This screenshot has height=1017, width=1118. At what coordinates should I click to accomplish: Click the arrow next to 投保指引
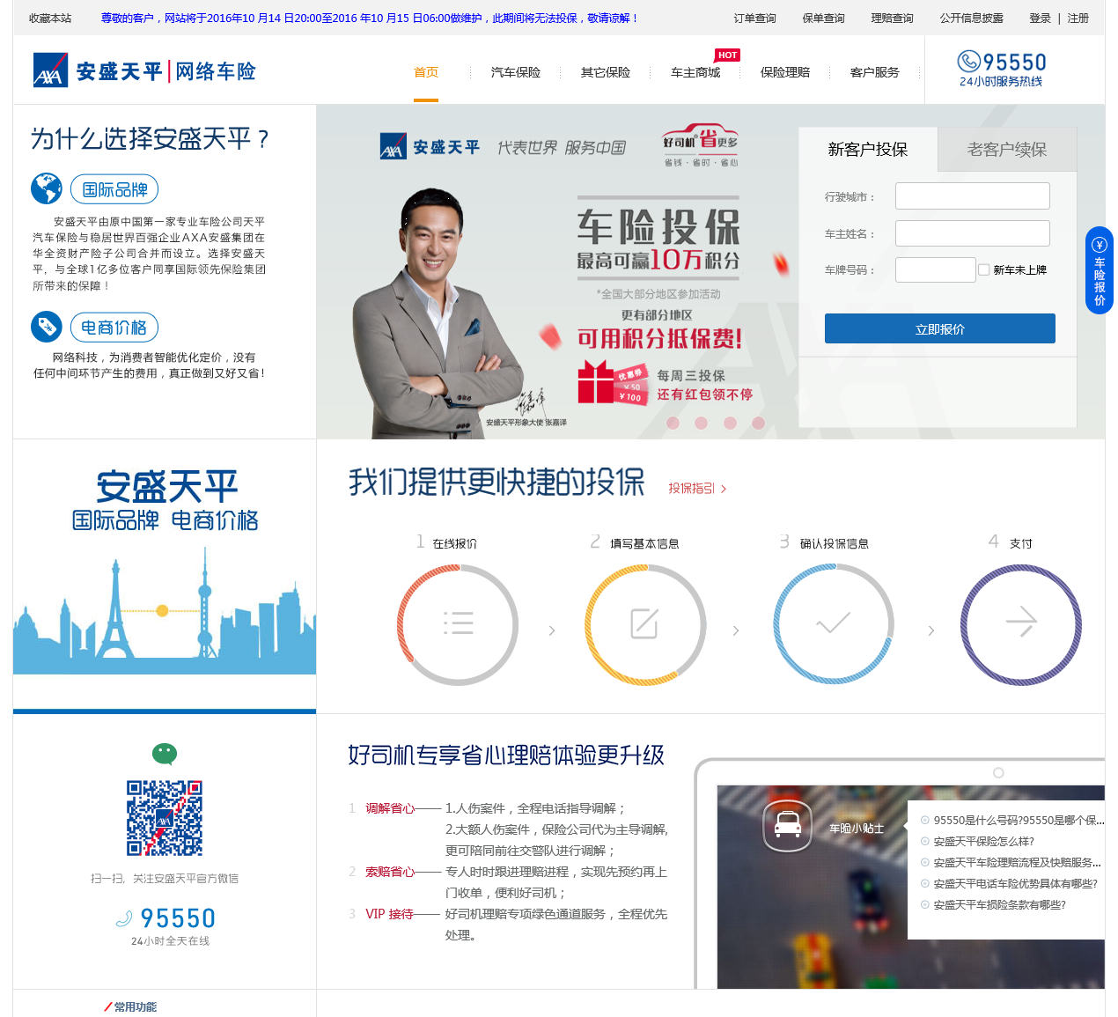[x=724, y=489]
